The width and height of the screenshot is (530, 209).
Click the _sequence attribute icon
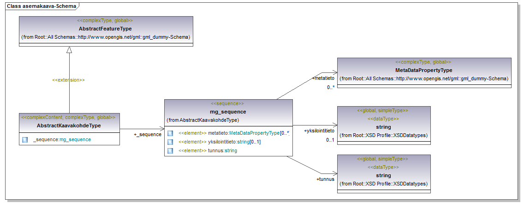coord(24,140)
